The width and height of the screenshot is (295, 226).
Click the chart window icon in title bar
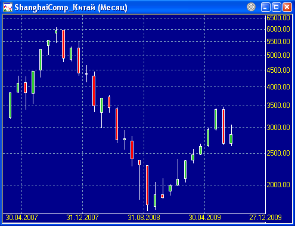8,7
